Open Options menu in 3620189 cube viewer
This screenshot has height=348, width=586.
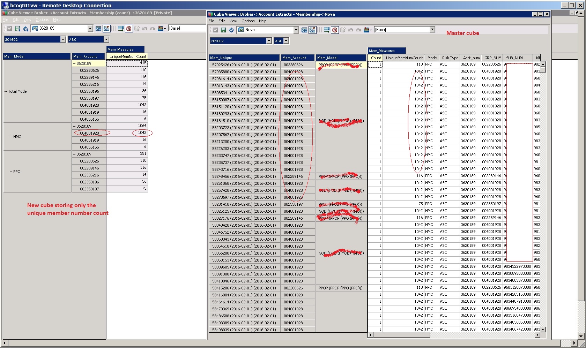42,20
